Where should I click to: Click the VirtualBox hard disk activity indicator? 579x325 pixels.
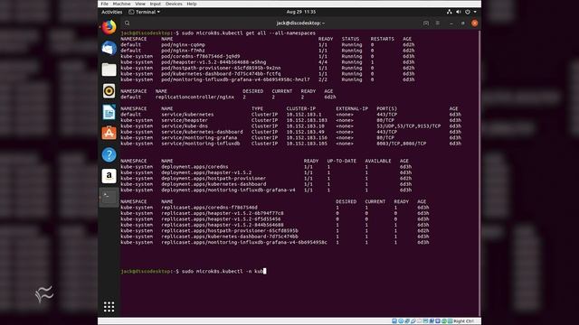coord(394,321)
